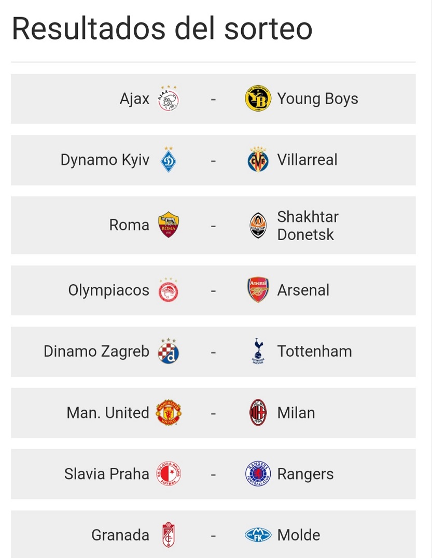
Task: Tap the Arsenal cannon crest
Action: [258, 290]
